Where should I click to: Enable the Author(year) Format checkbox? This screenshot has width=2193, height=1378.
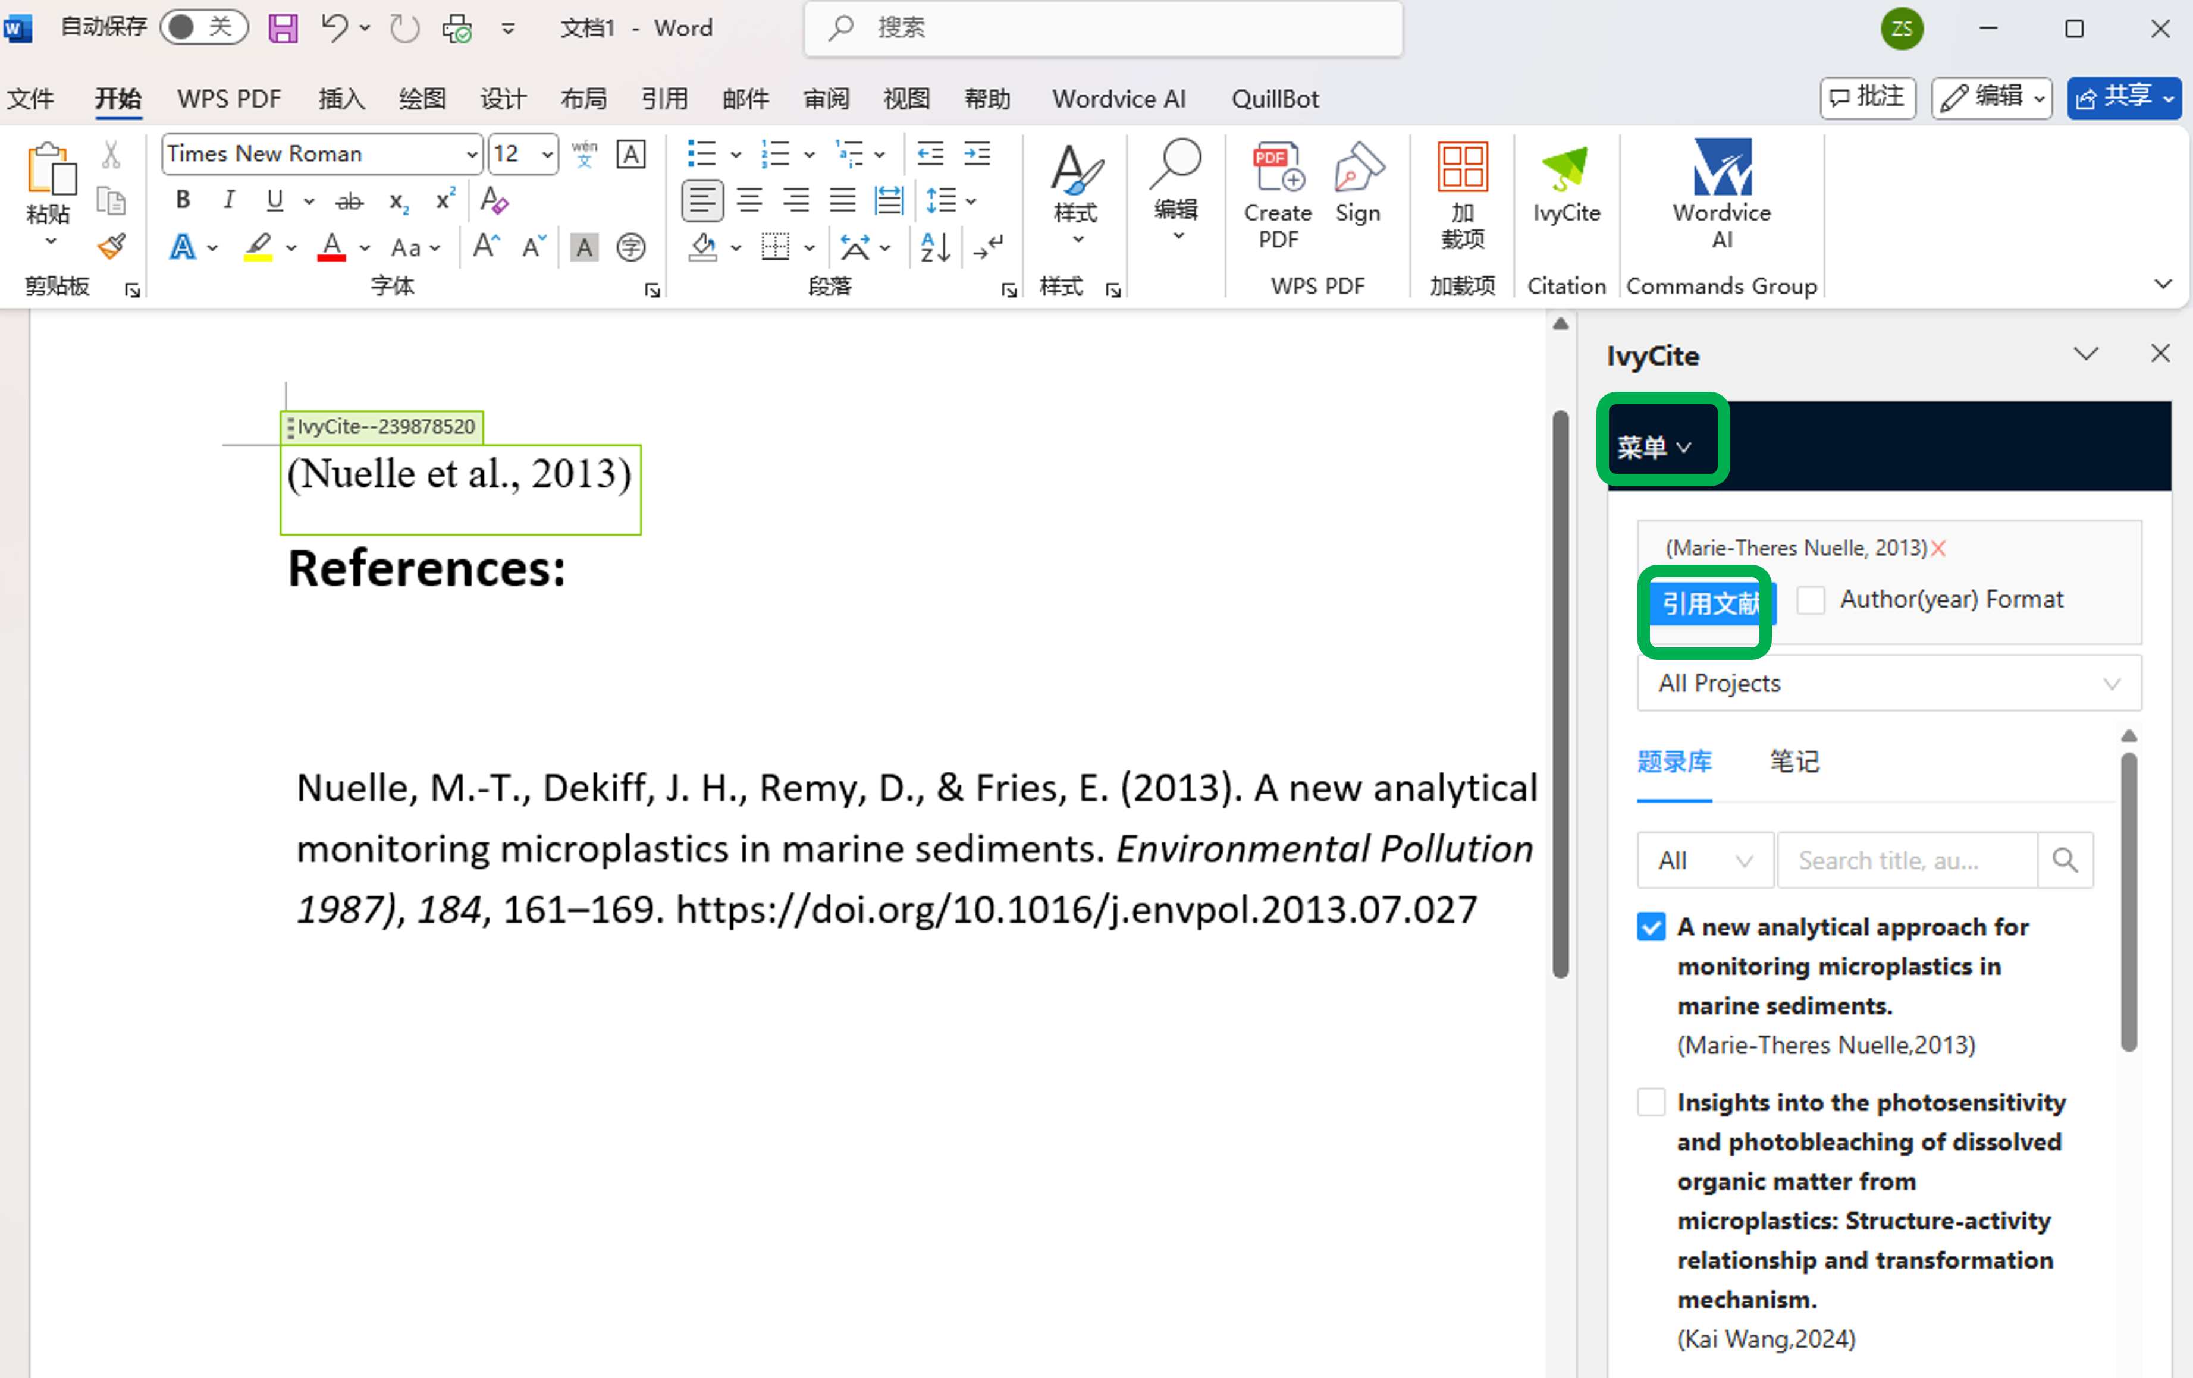[1811, 600]
